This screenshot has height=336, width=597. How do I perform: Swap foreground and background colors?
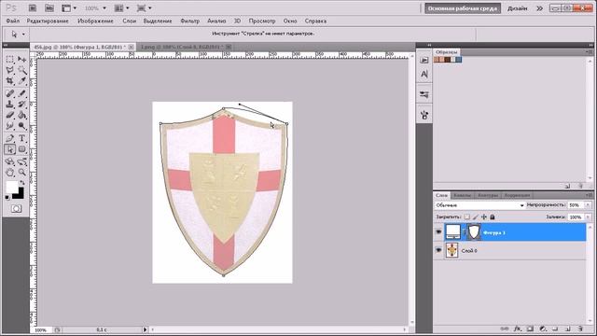coord(22,183)
